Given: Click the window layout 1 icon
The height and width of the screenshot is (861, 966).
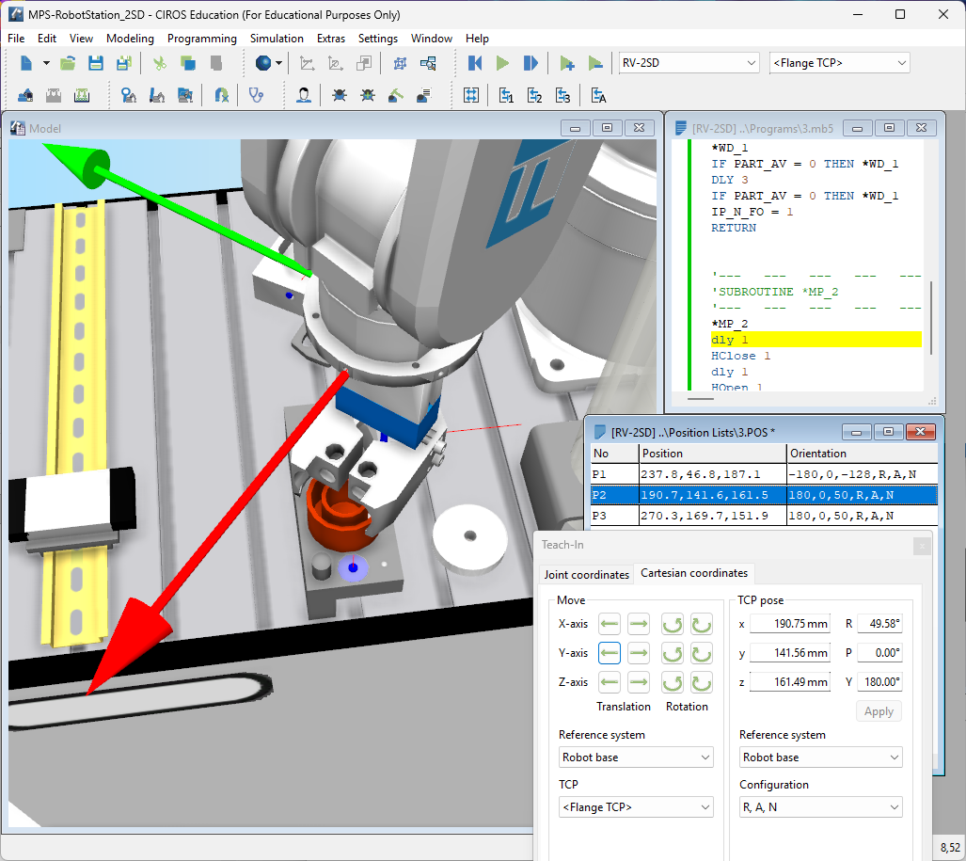Looking at the screenshot, I should point(506,96).
